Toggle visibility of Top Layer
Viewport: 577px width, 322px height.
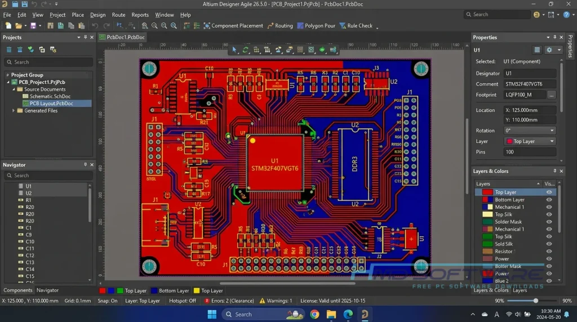(x=549, y=193)
